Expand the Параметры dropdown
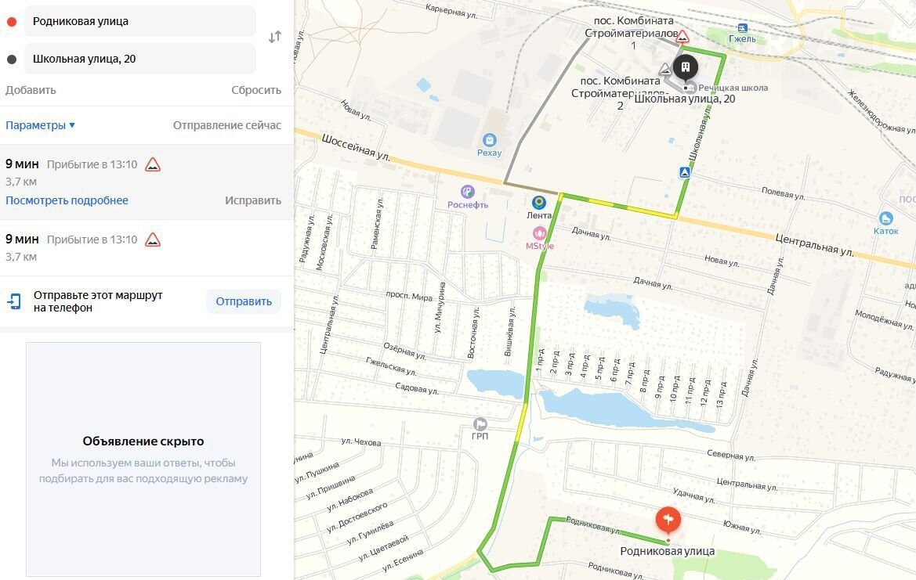The height and width of the screenshot is (580, 916). click(40, 125)
